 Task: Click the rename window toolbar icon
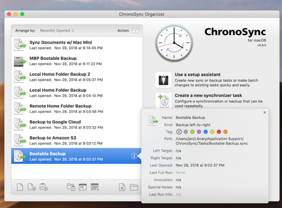tap(83, 187)
